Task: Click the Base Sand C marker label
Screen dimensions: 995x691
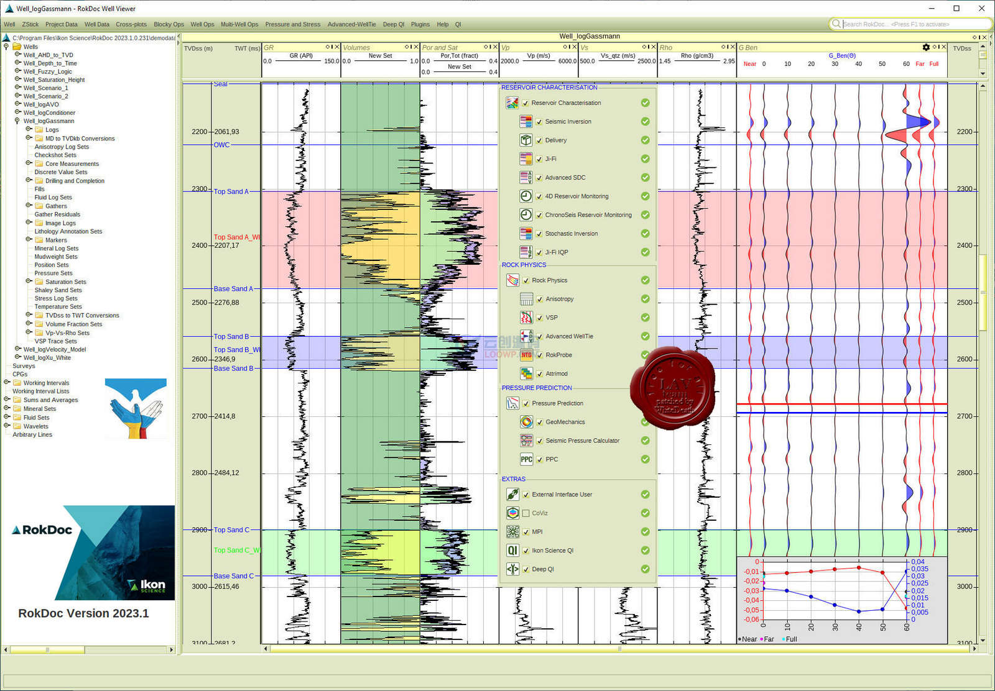Action: 234,576
